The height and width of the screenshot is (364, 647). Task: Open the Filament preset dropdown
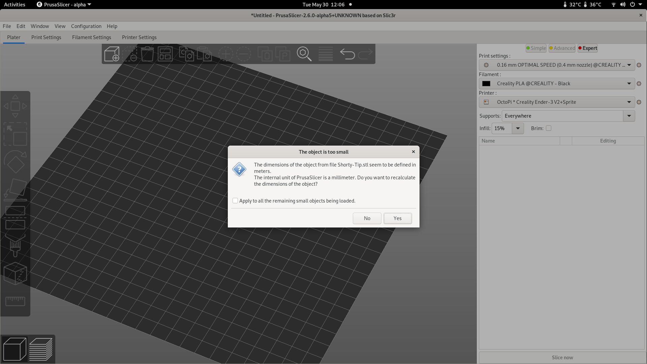pyautogui.click(x=557, y=84)
